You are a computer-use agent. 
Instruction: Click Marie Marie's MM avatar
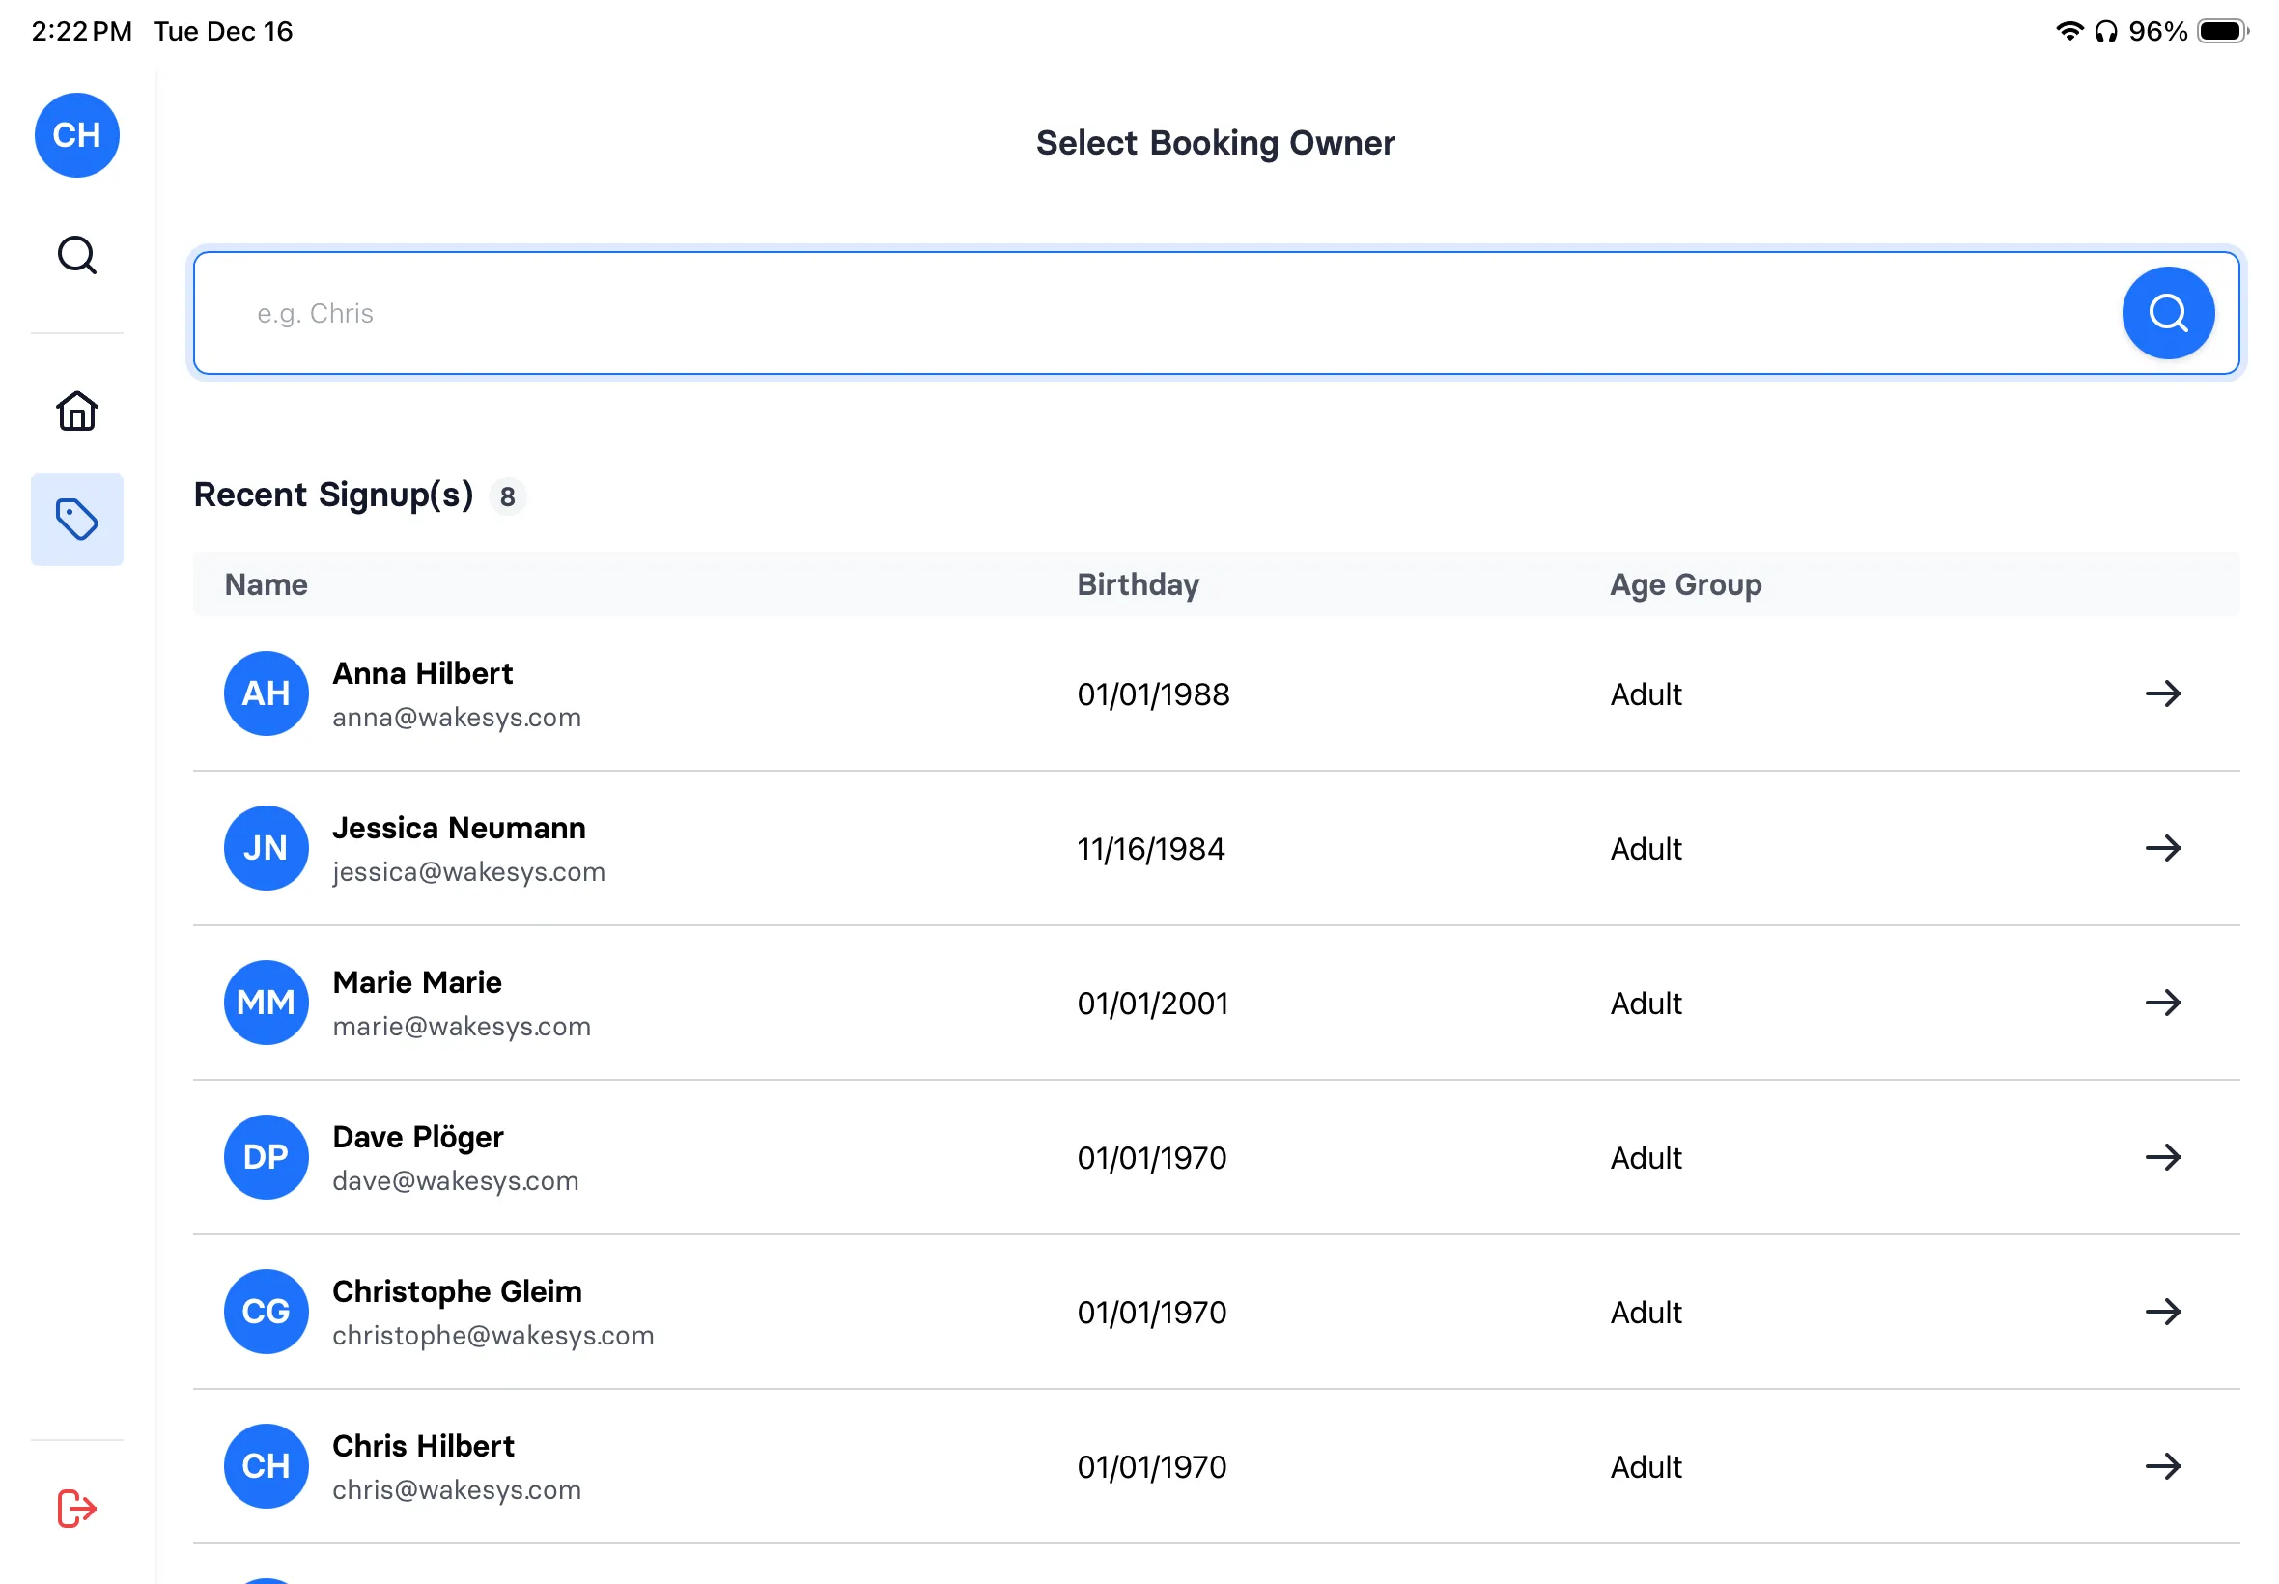[265, 1003]
